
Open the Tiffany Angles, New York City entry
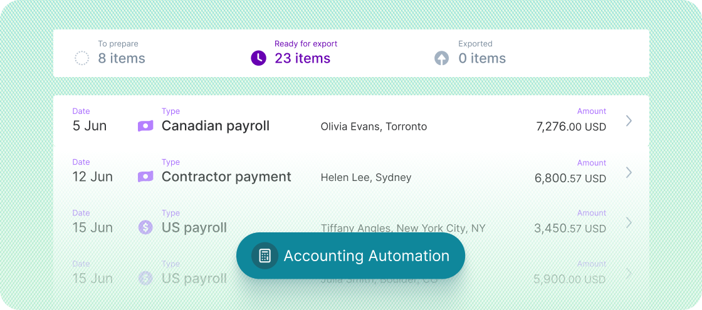coord(403,228)
